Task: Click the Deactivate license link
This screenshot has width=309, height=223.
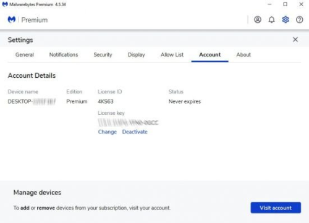Action: 135,132
